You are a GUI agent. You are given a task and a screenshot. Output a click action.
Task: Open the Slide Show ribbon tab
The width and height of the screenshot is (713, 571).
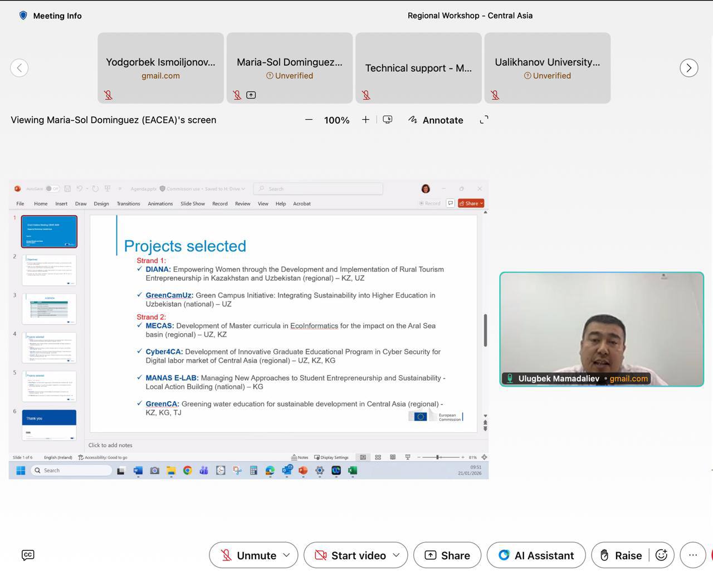pyautogui.click(x=192, y=204)
